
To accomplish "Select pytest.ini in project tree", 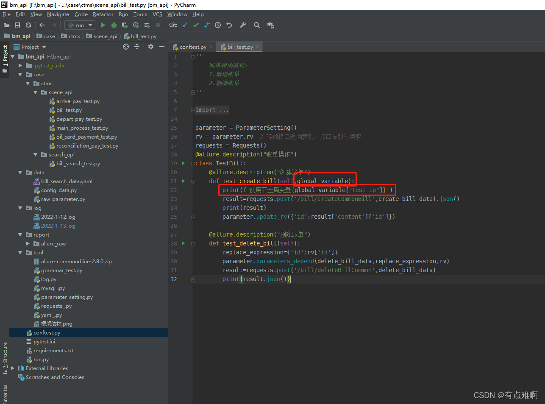I will pos(44,342).
